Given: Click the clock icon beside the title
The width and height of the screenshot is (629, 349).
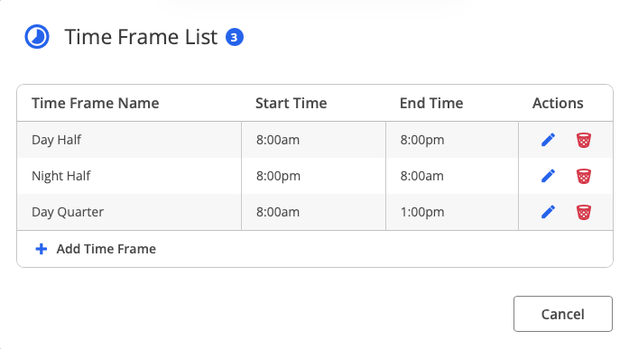Looking at the screenshot, I should (37, 37).
